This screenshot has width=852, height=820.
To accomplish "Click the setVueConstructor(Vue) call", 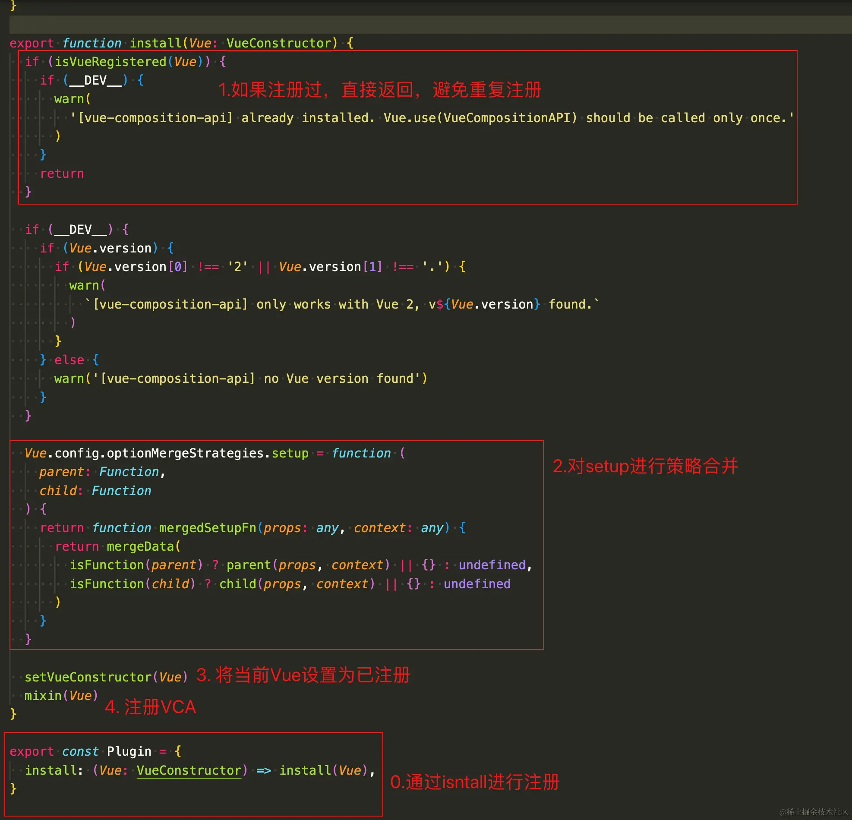I will (106, 677).
